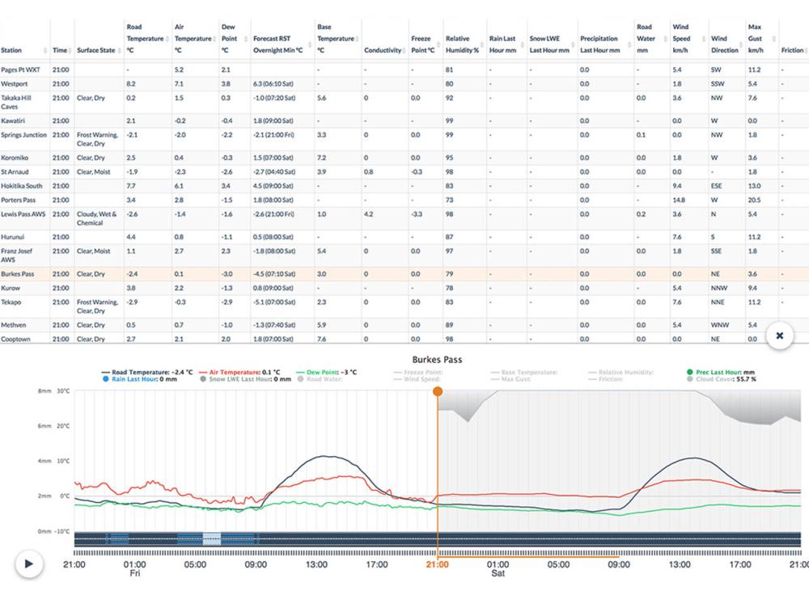Viewport: 809px width, 608px height.
Task: Close the Burkes Pass chart panel
Action: point(779,335)
